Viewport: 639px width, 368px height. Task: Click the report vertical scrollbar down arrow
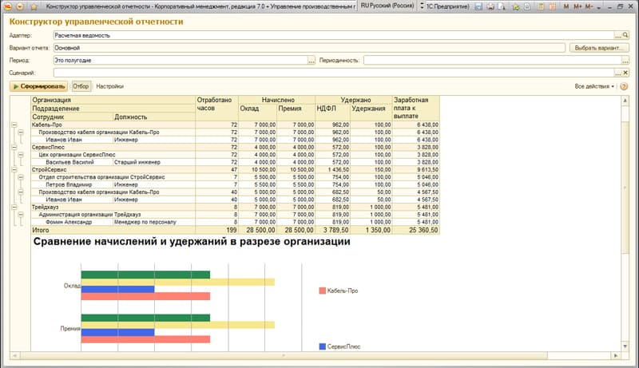pyautogui.click(x=625, y=346)
